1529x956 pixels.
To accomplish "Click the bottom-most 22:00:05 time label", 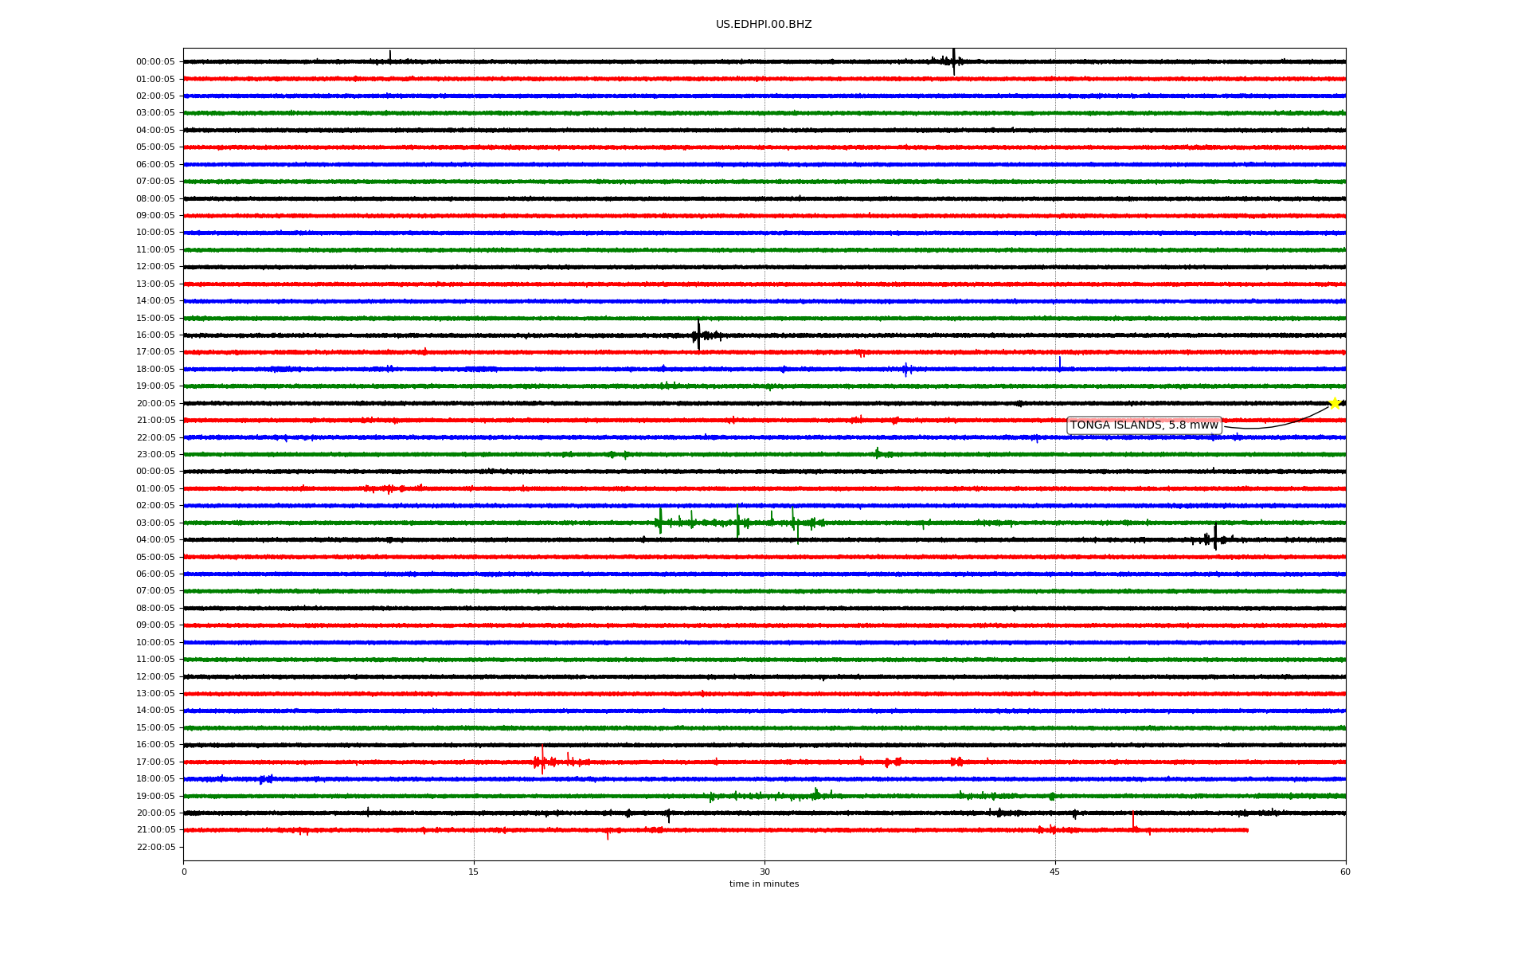I will [x=155, y=847].
